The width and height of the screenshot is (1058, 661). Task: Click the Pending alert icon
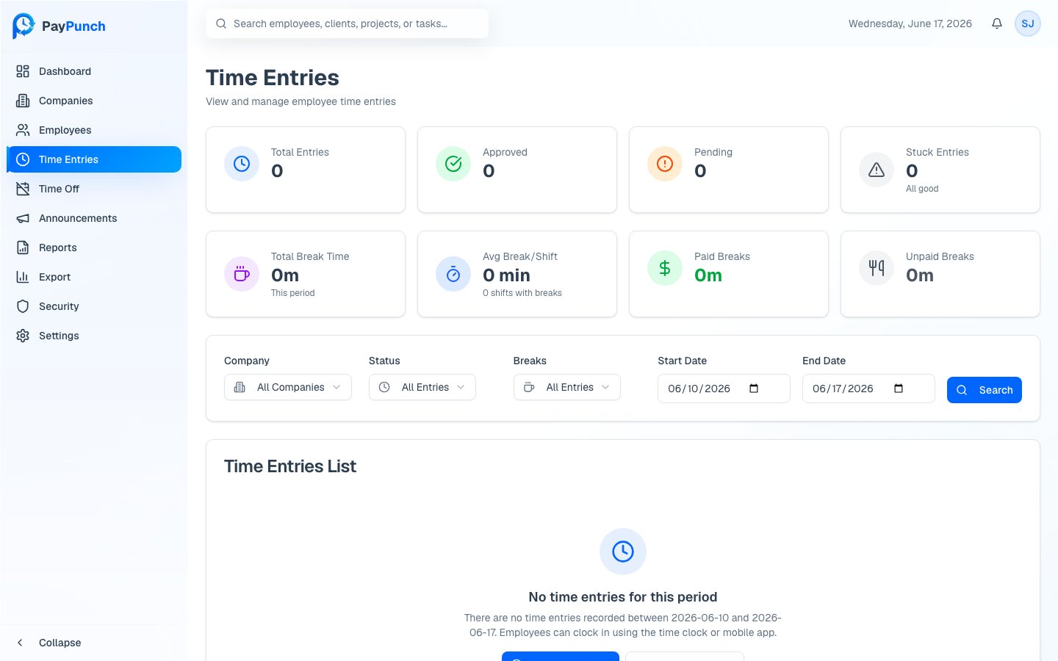[665, 164]
